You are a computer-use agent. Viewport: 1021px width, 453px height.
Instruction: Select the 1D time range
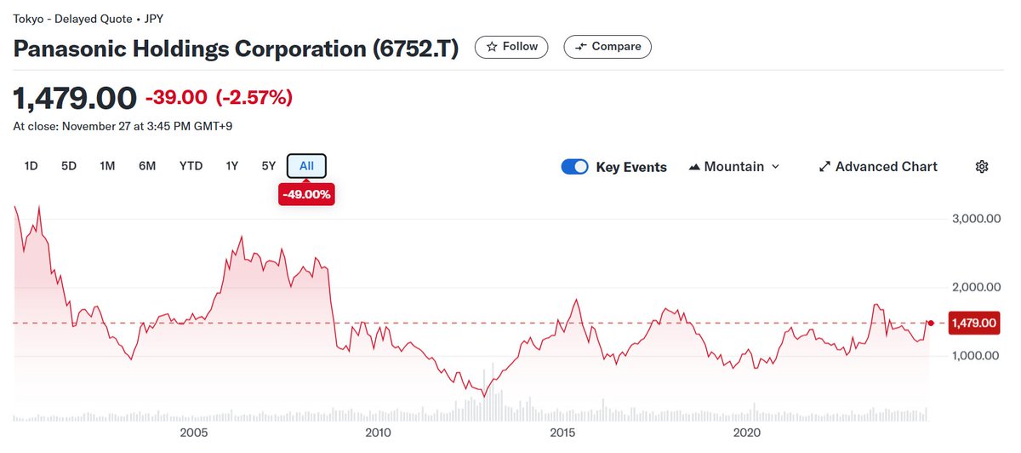pos(31,166)
